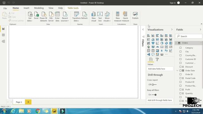Image resolution: width=203 pixels, height=114 pixels.
Task: Open the File menu
Action: [x=5, y=8]
